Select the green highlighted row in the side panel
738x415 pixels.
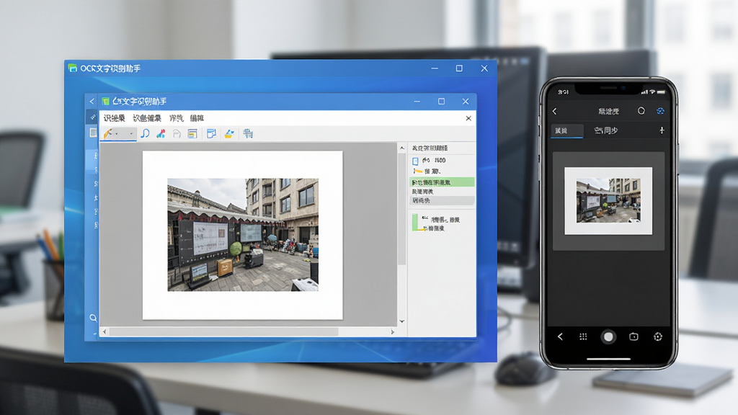442,182
